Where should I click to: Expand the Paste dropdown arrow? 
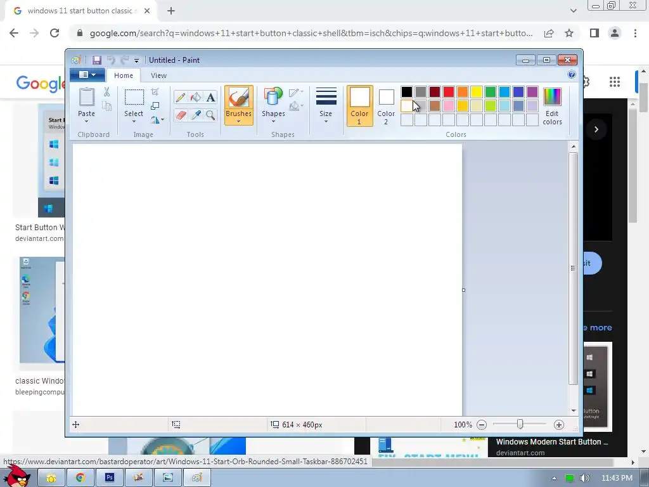(86, 121)
